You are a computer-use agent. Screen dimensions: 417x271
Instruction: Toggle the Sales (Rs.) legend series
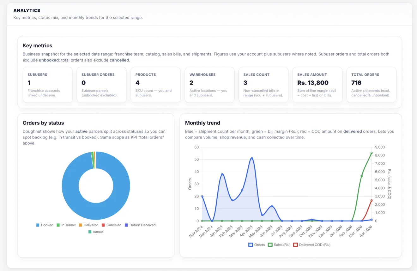click(279, 244)
